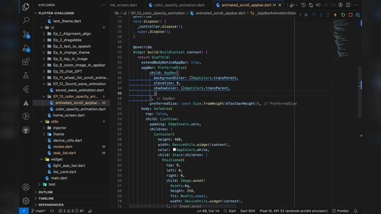Open the Flutter sidebar icon
381x214 pixels.
coord(26,89)
